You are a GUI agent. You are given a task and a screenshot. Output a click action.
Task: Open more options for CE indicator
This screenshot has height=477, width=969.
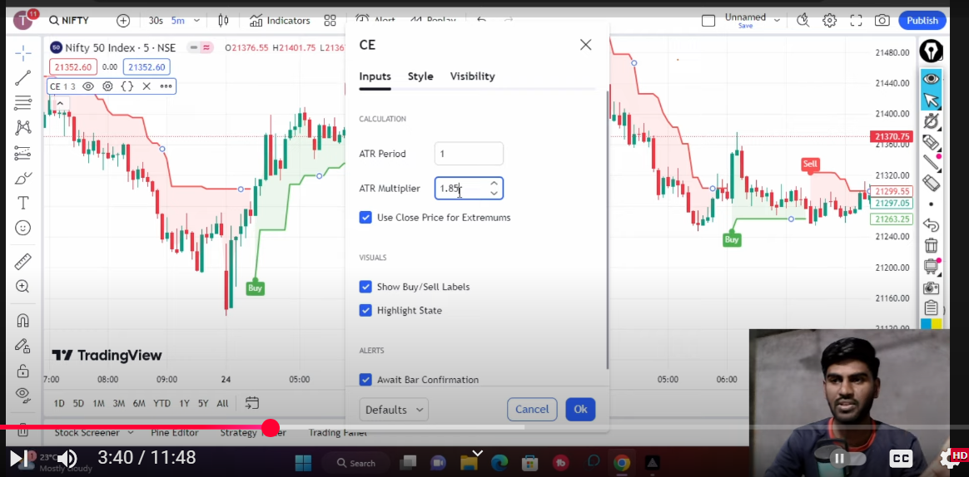click(x=166, y=86)
